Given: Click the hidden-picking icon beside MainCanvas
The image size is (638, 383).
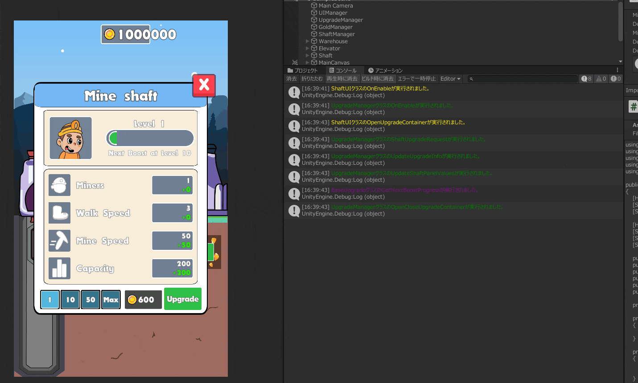Looking at the screenshot, I should point(295,62).
